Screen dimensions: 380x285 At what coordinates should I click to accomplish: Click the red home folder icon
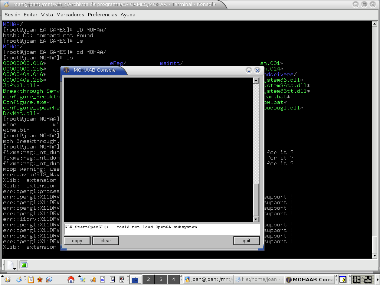click(71, 279)
